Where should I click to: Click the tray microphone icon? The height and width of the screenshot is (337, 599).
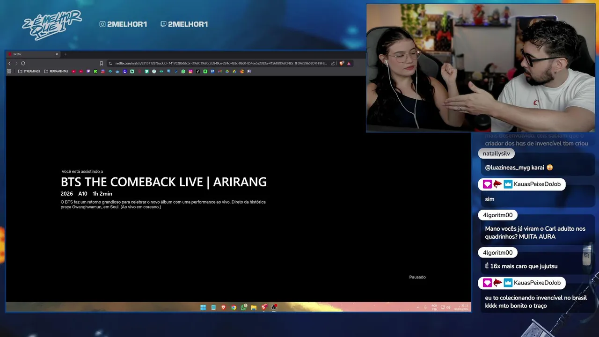tap(425, 308)
